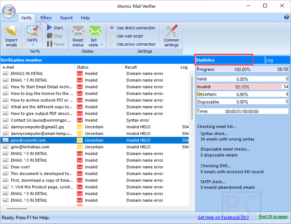This screenshot has width=291, height=224.
Task: Click red envelope for This document is developed row
Action: tap(80, 174)
